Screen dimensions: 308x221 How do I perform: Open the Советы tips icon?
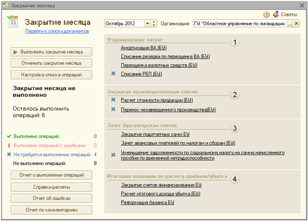tap(276, 14)
